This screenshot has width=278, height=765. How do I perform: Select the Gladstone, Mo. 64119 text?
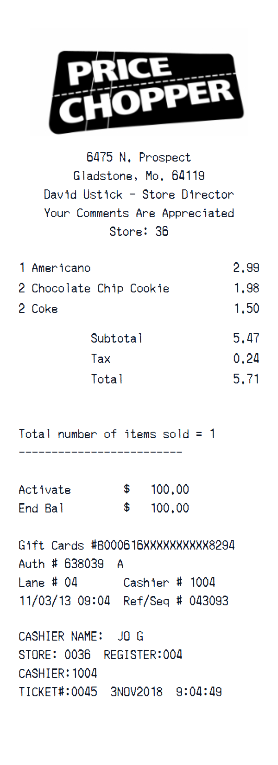pos(139,176)
